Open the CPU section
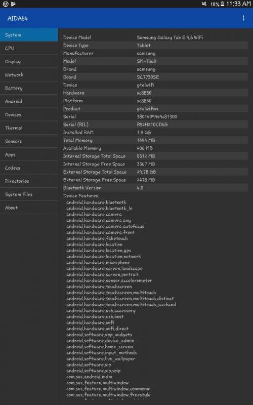 [29, 48]
